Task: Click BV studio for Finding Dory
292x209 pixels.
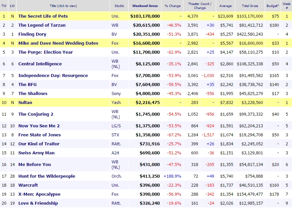Action: tap(114, 34)
